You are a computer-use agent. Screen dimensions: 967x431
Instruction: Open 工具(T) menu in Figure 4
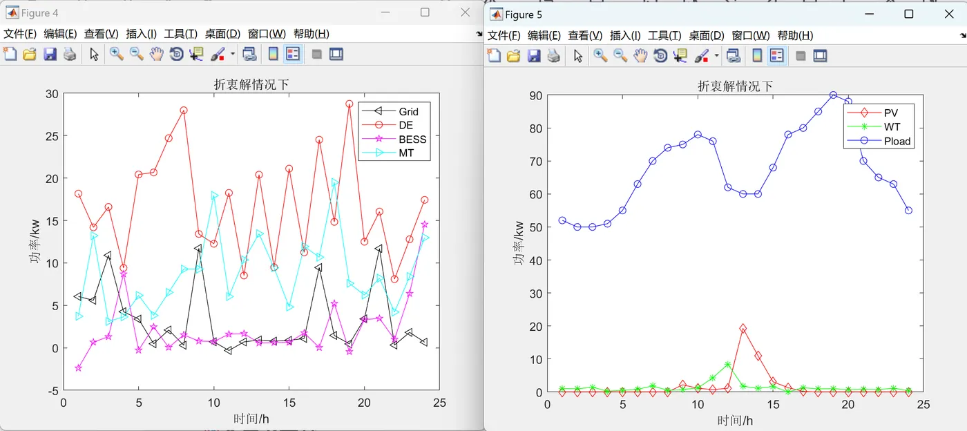tap(181, 34)
